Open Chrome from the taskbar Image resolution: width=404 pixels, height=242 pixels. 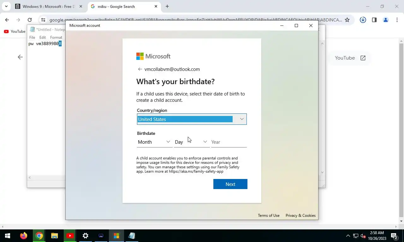pyautogui.click(x=39, y=236)
